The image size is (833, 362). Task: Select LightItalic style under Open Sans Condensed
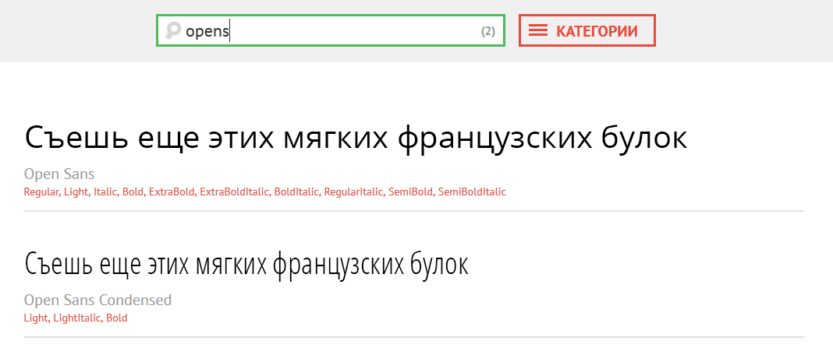click(x=77, y=318)
